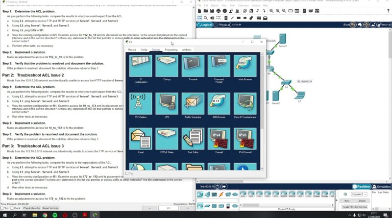Screen dimensions: 392x218
Task: Open the Traffic Generator app
Action: (193, 103)
